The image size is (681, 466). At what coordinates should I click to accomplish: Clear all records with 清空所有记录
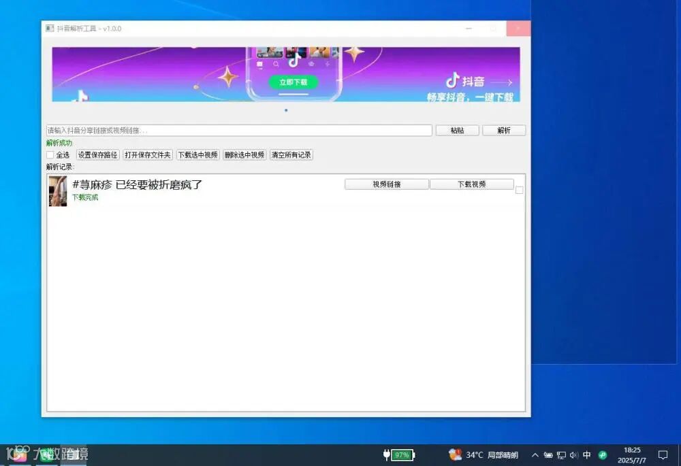click(291, 155)
